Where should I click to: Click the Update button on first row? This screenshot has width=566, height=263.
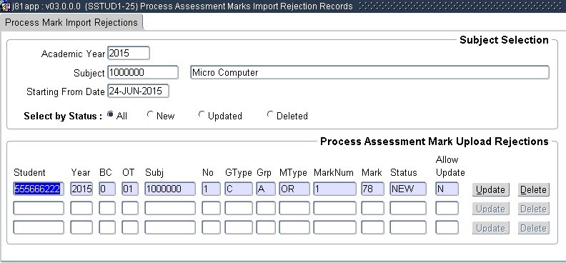pyautogui.click(x=490, y=190)
